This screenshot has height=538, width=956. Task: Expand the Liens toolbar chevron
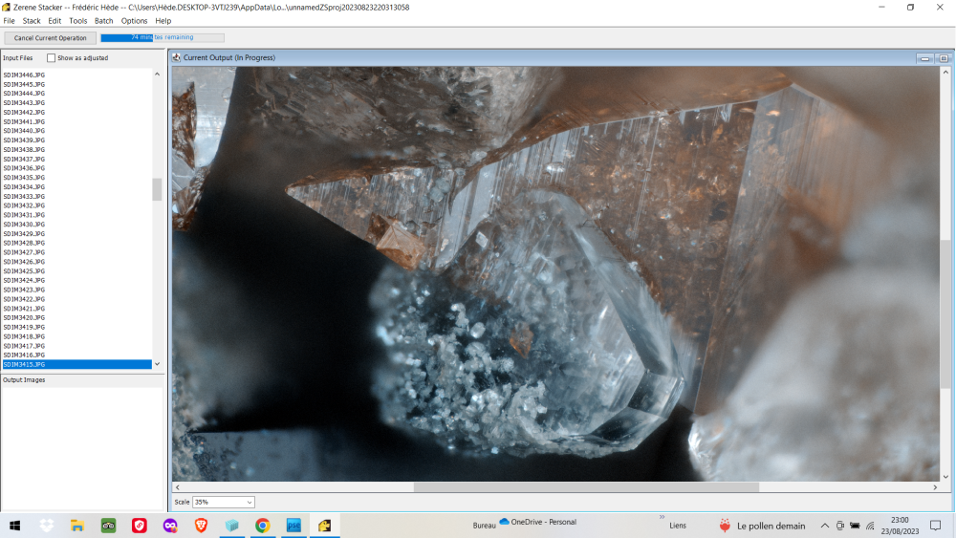pyautogui.click(x=661, y=517)
